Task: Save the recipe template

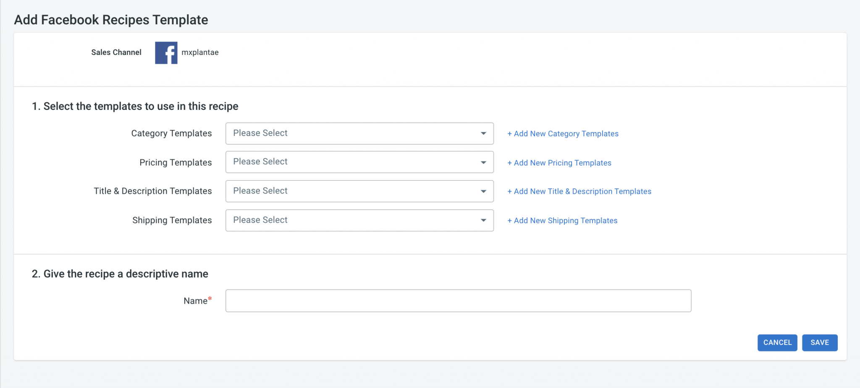Action: click(819, 343)
